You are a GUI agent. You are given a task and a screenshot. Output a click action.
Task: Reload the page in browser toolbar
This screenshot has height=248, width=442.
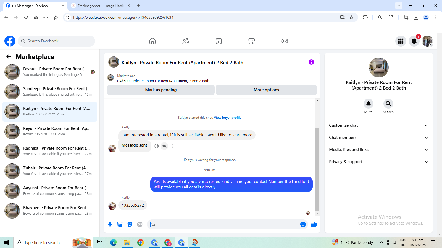pyautogui.click(x=26, y=17)
